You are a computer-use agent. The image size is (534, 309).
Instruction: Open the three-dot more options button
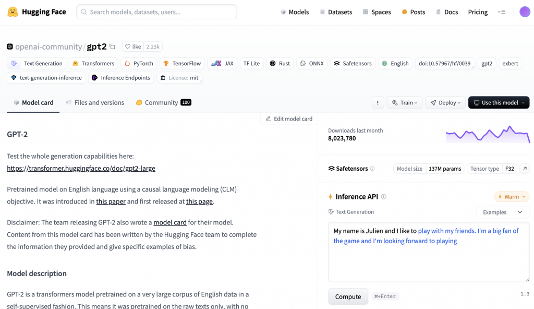point(378,103)
